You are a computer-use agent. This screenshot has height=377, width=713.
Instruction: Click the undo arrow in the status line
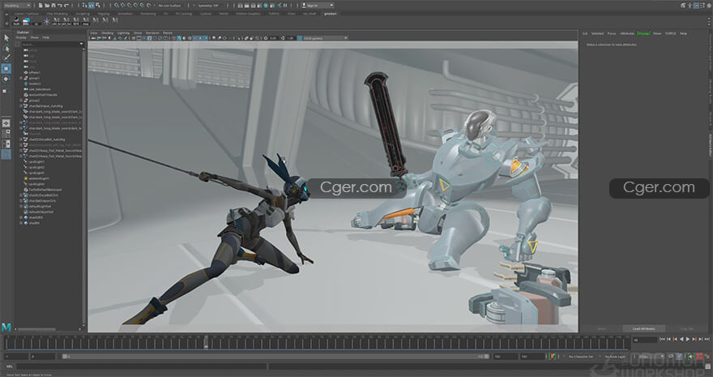click(60, 6)
